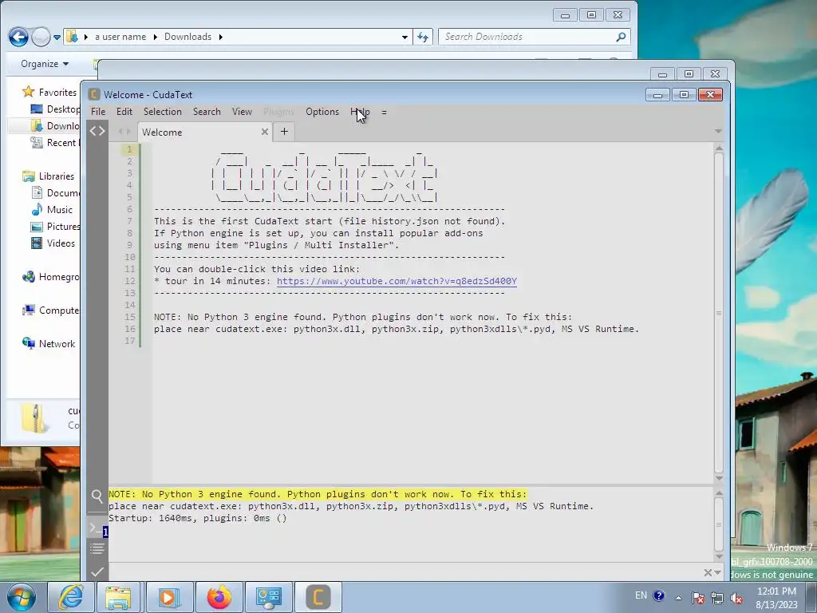Viewport: 817px width, 613px height.
Task: Open the Windows Start menu
Action: (22, 597)
